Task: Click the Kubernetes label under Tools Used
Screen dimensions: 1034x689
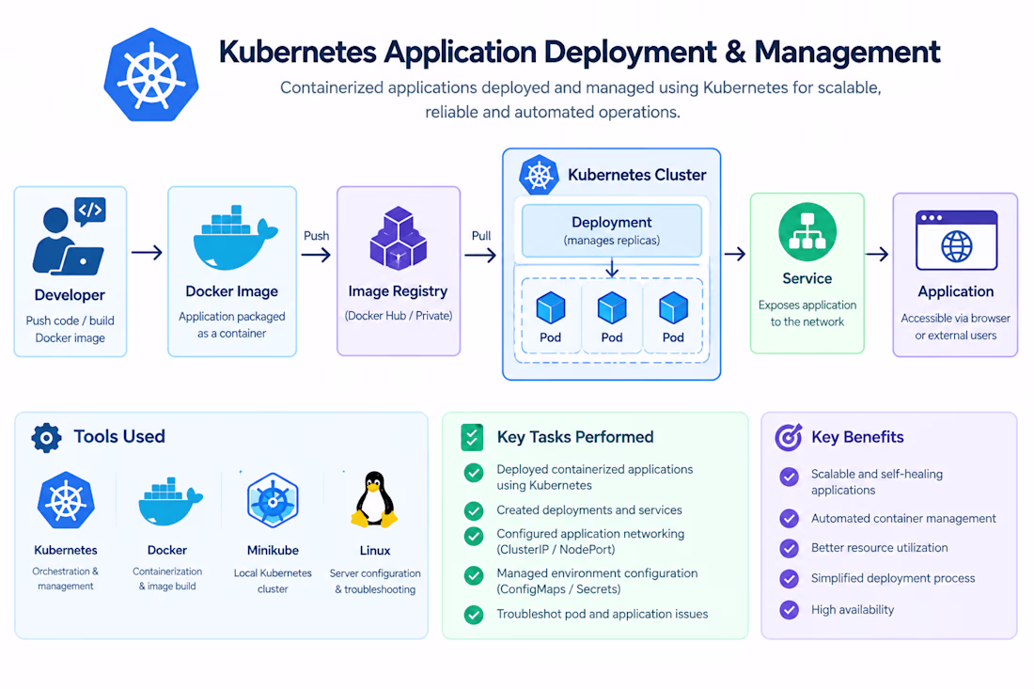Action: tap(66, 550)
